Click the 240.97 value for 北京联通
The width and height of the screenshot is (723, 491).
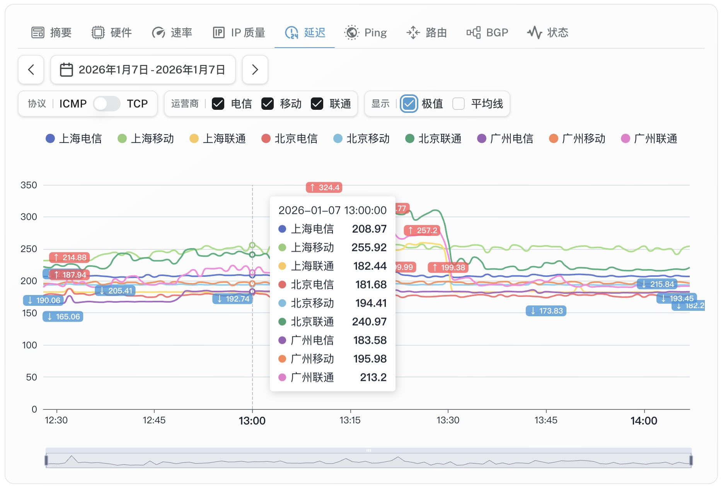pos(369,322)
